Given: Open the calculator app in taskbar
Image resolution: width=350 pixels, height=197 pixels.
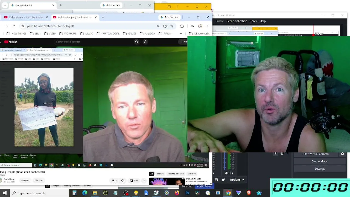Looking at the screenshot, I should click(74, 193).
